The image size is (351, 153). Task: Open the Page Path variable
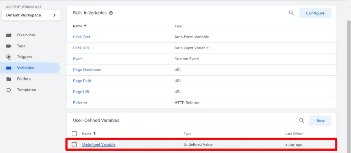[x=82, y=81]
